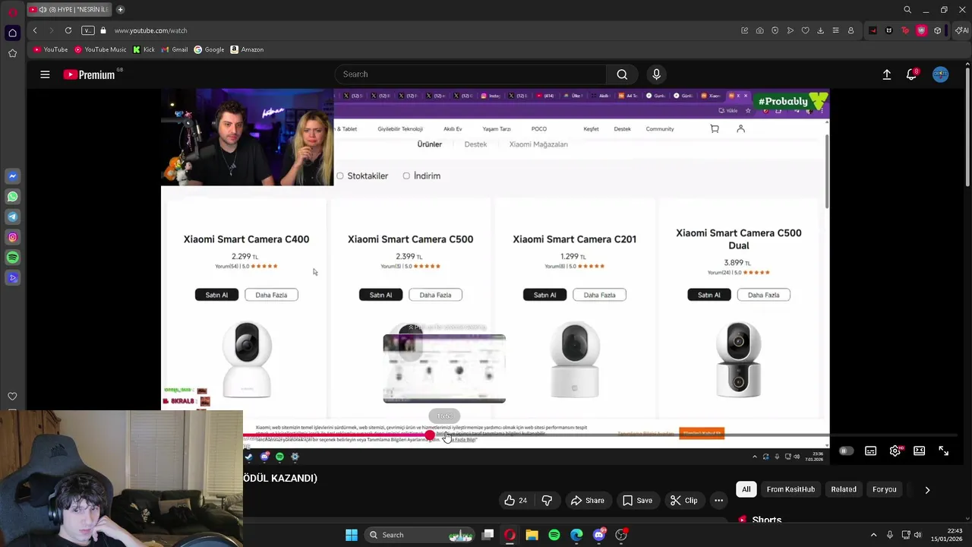Take a snapshot with the camera icon
The height and width of the screenshot is (547, 972).
tap(759, 30)
